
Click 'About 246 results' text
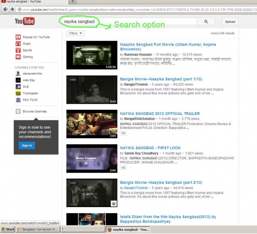click(x=222, y=33)
